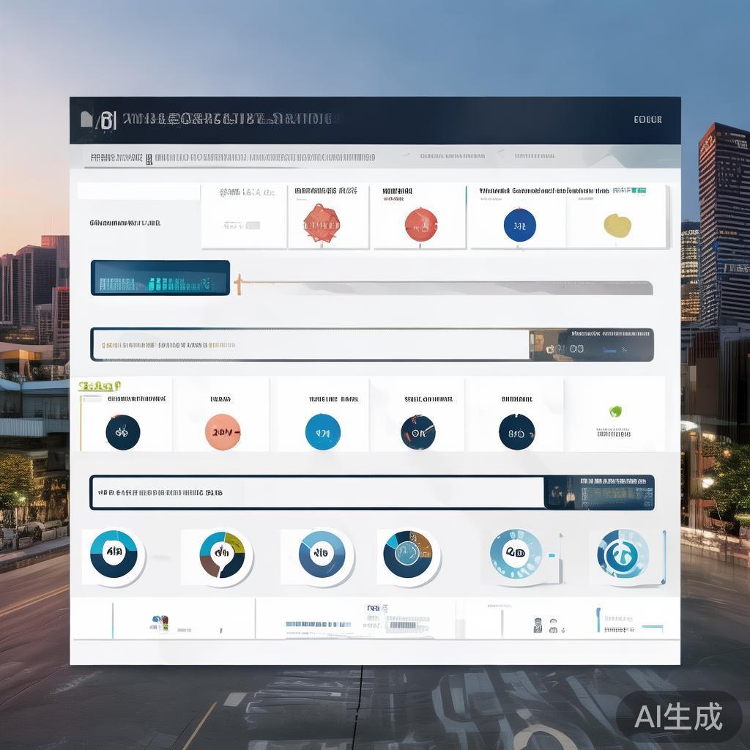
Task: Click the dark teal panel ending the second input field
Action: (x=599, y=492)
